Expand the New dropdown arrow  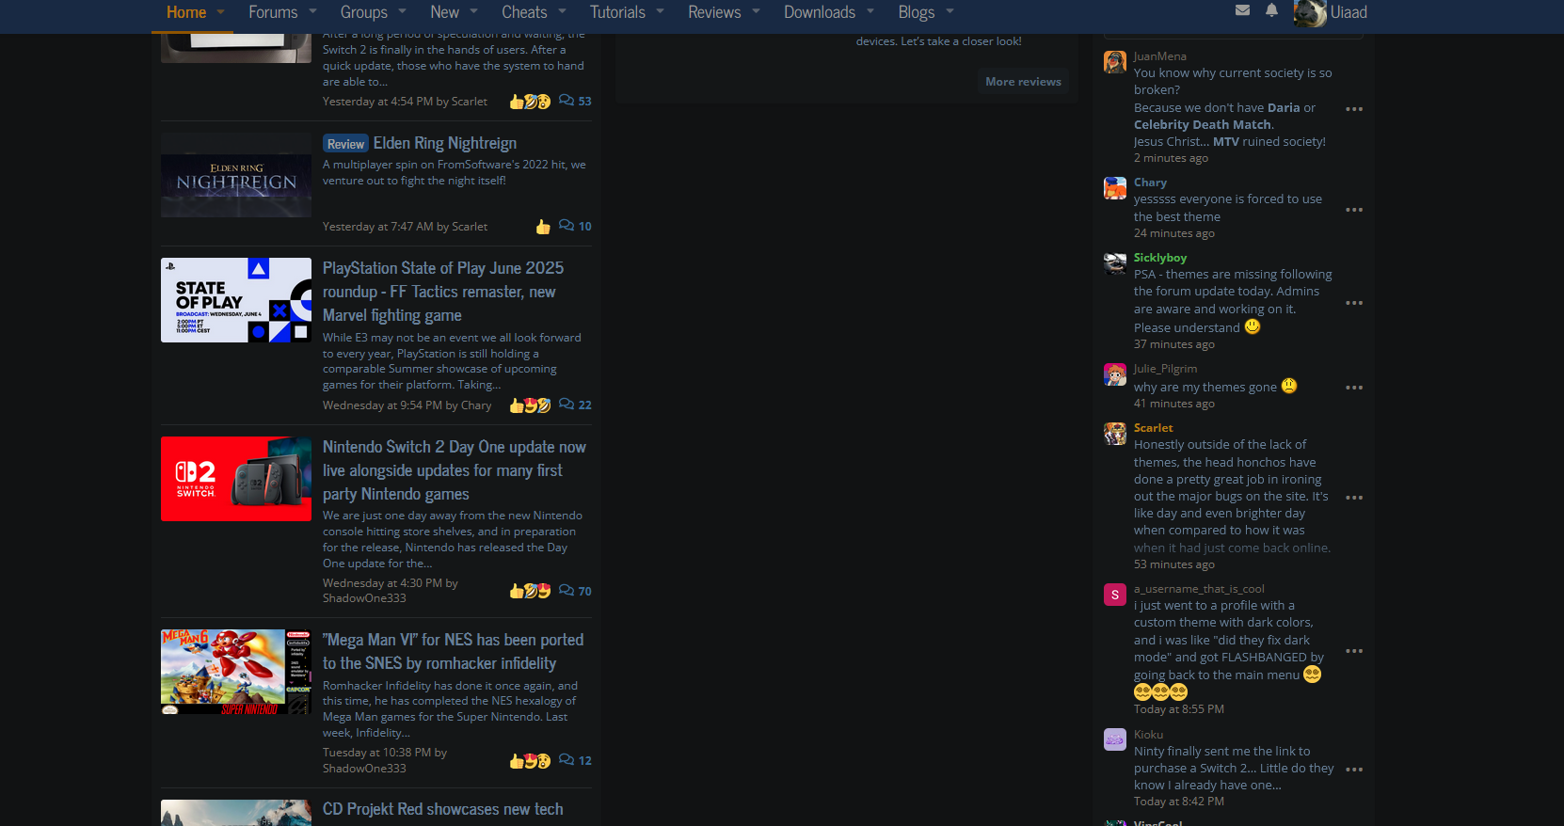pyautogui.click(x=474, y=12)
